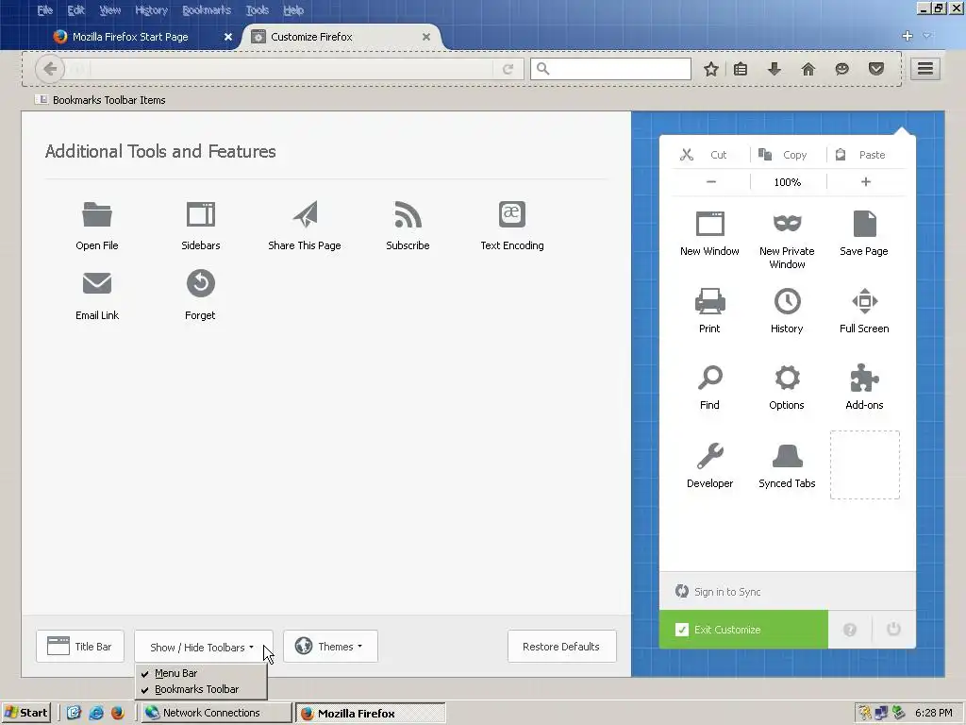Open the hamburger menu button
The width and height of the screenshot is (966, 725).
[925, 68]
